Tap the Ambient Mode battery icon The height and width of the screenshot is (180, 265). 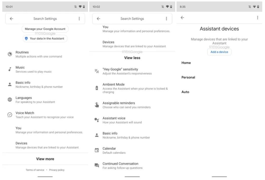click(97, 88)
